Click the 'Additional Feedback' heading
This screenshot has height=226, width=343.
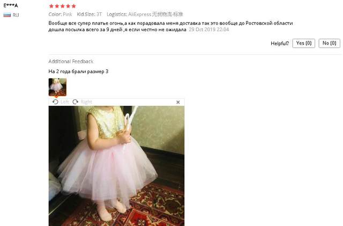click(71, 61)
